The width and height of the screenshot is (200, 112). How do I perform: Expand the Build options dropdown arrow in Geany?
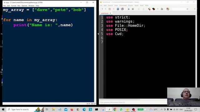157,9
